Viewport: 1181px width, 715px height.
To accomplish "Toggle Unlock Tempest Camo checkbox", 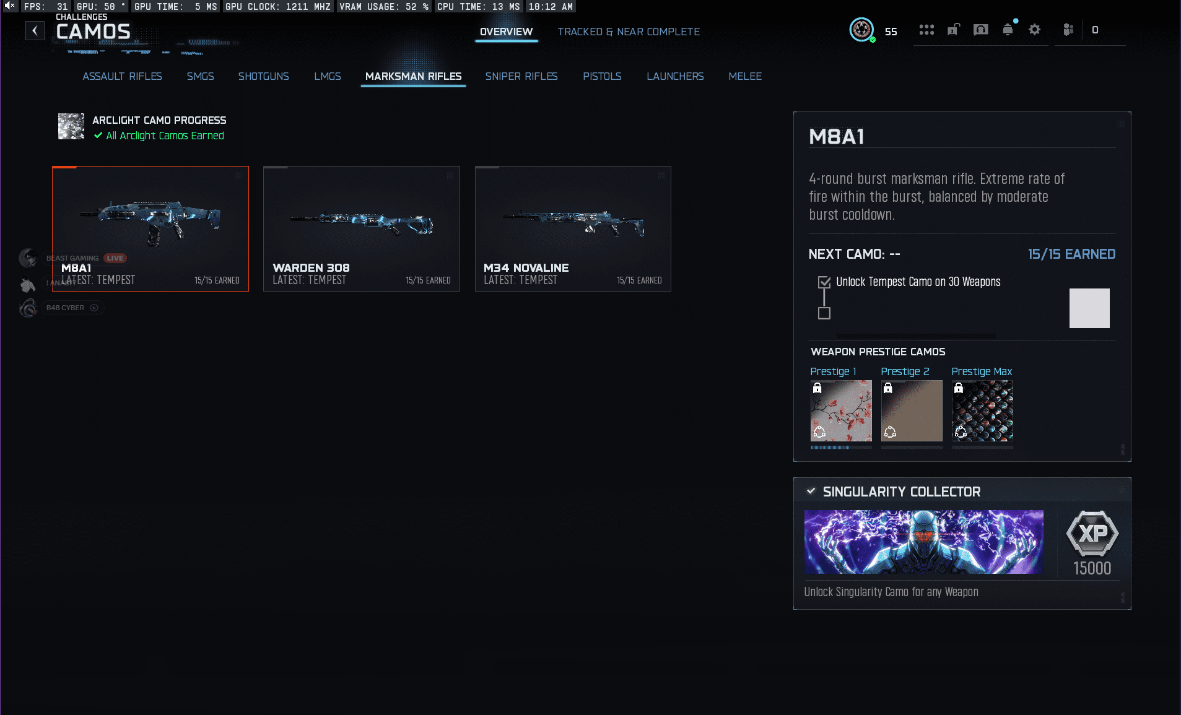I will tap(824, 282).
